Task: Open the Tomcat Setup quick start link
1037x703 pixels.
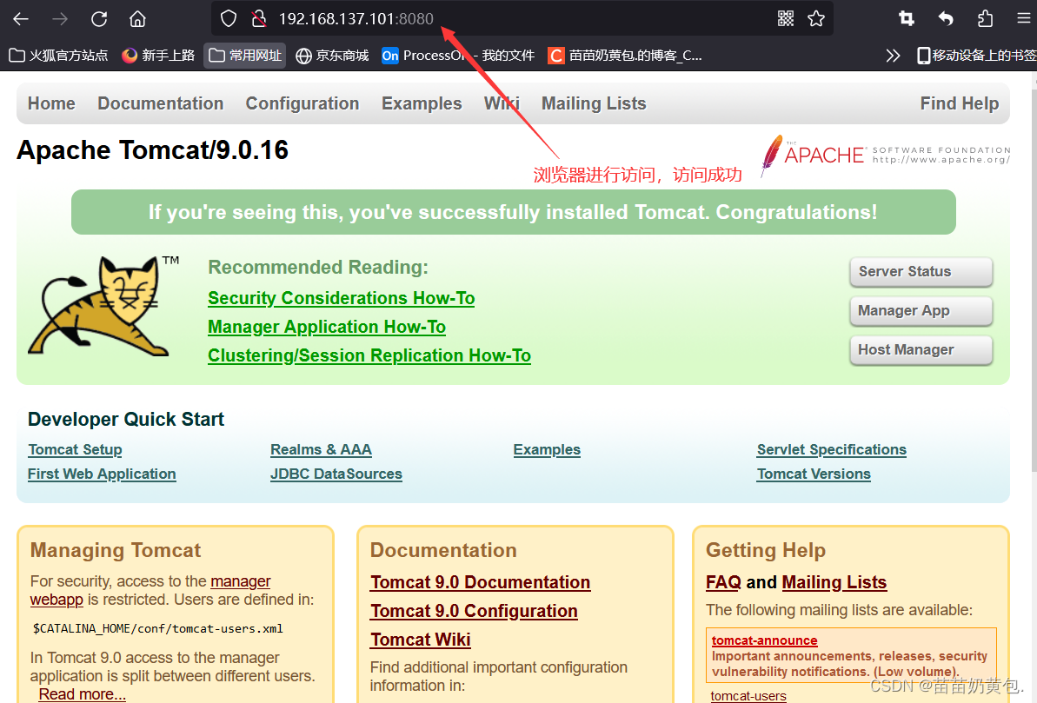Action: (75, 450)
